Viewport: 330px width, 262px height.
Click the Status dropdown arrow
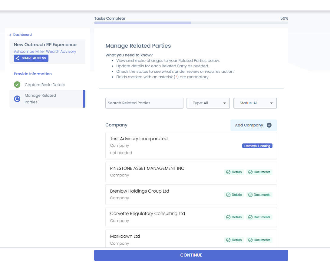click(x=272, y=103)
